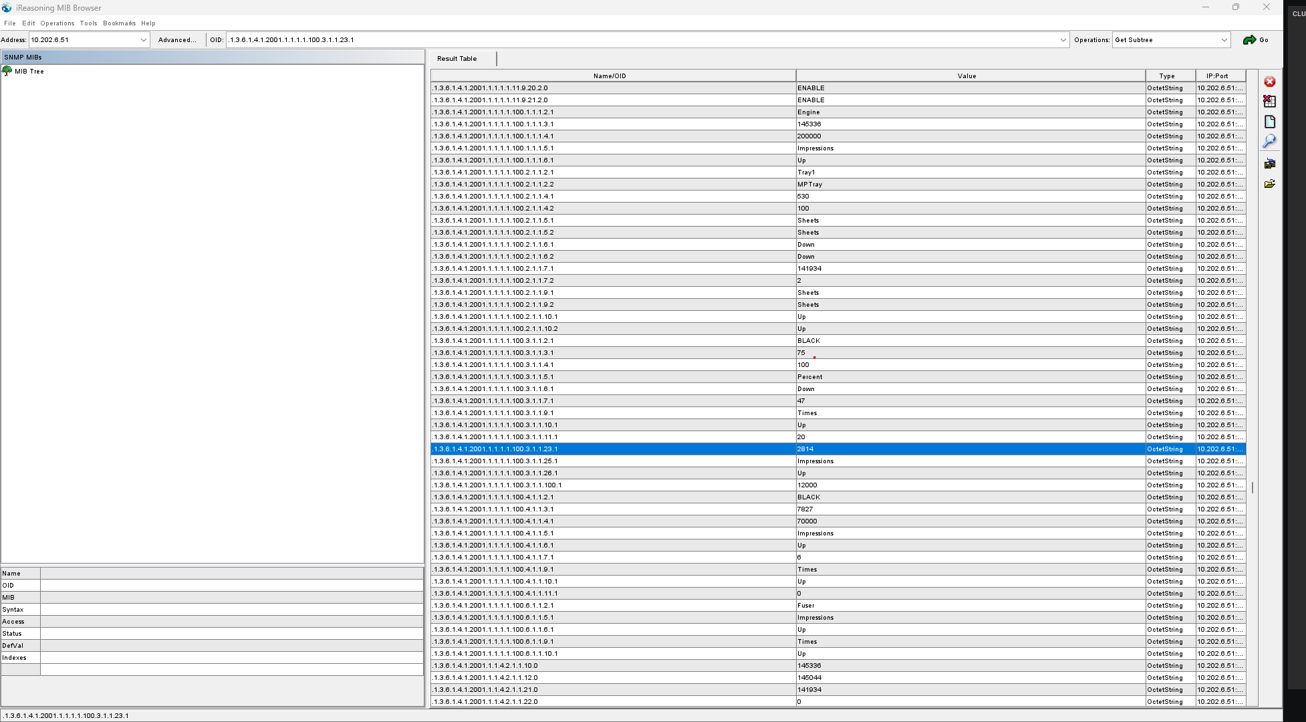Viewport: 1306px width, 722px height.
Task: Open the text view document icon
Action: (x=1269, y=122)
